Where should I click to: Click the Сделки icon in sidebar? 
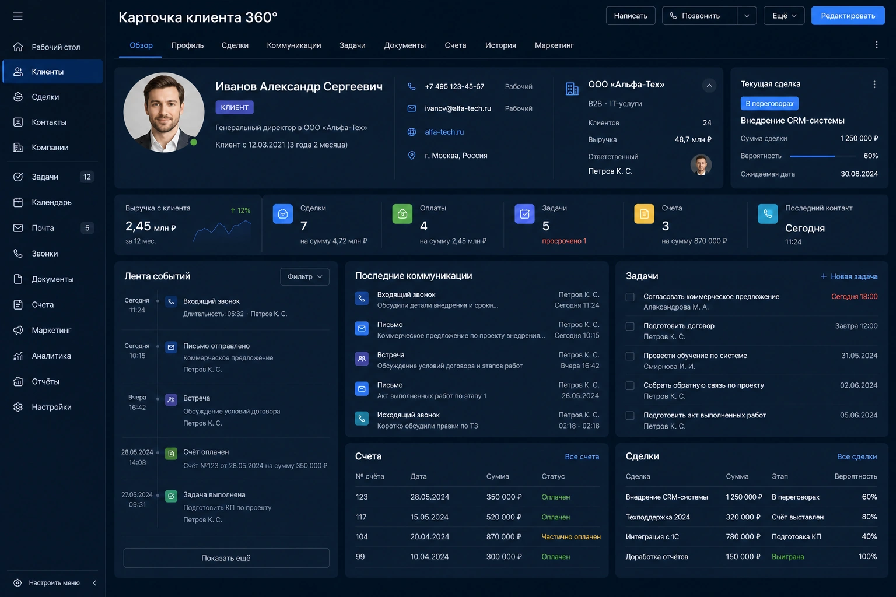coord(18,97)
